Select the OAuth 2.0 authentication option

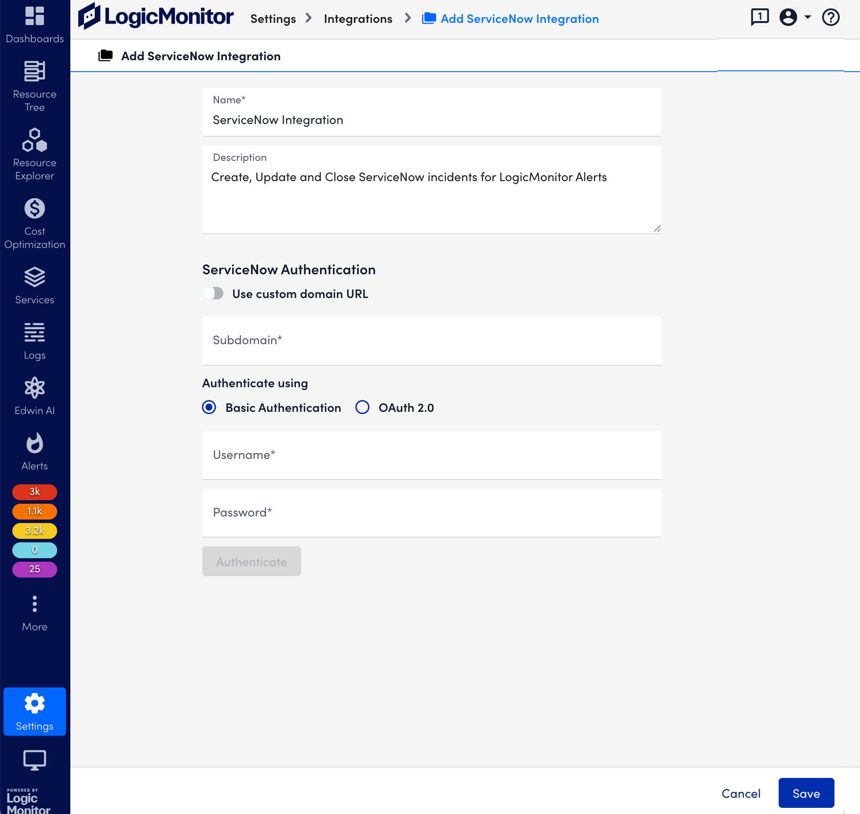(x=362, y=407)
